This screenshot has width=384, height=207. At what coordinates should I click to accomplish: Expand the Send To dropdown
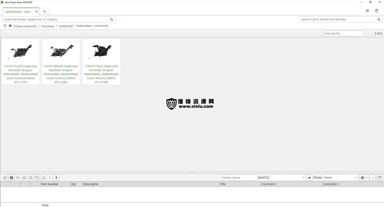point(303,178)
